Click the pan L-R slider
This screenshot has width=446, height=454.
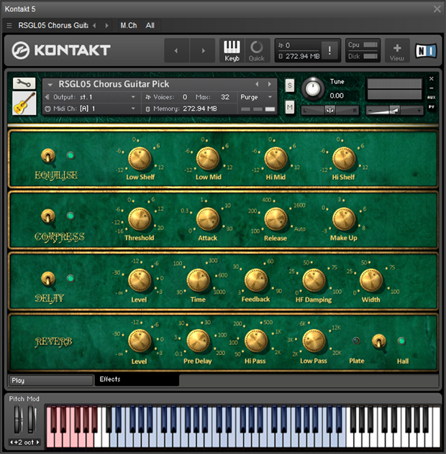(x=329, y=111)
